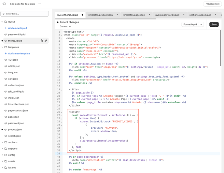Switch to the layout/theme.liquid tab

coord(67,15)
